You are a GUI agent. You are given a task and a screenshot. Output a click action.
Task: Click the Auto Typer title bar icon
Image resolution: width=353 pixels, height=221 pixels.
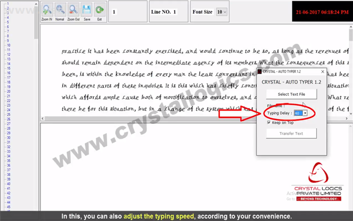coord(260,72)
